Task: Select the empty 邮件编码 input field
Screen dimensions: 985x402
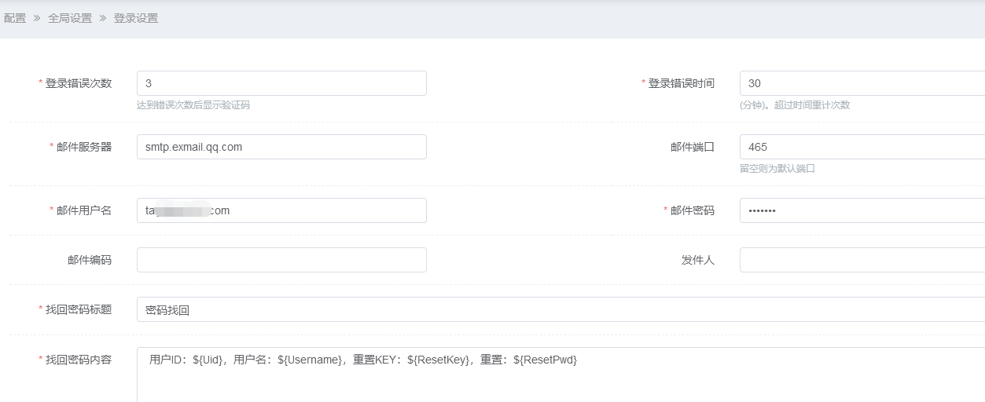Action: (281, 260)
